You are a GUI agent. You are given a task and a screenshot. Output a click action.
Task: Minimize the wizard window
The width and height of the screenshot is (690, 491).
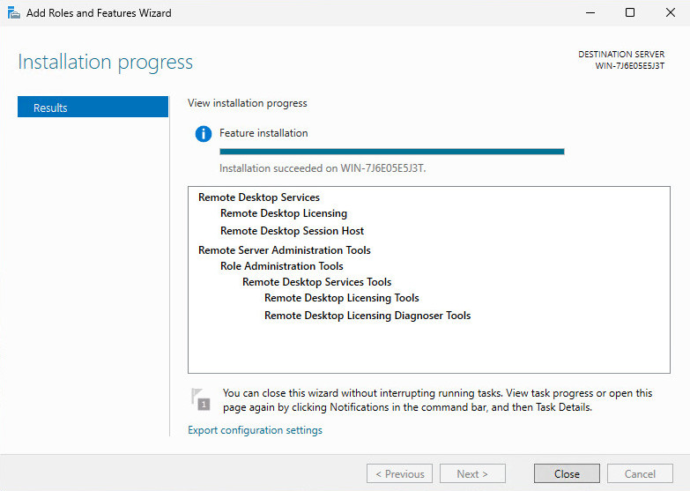pos(590,12)
